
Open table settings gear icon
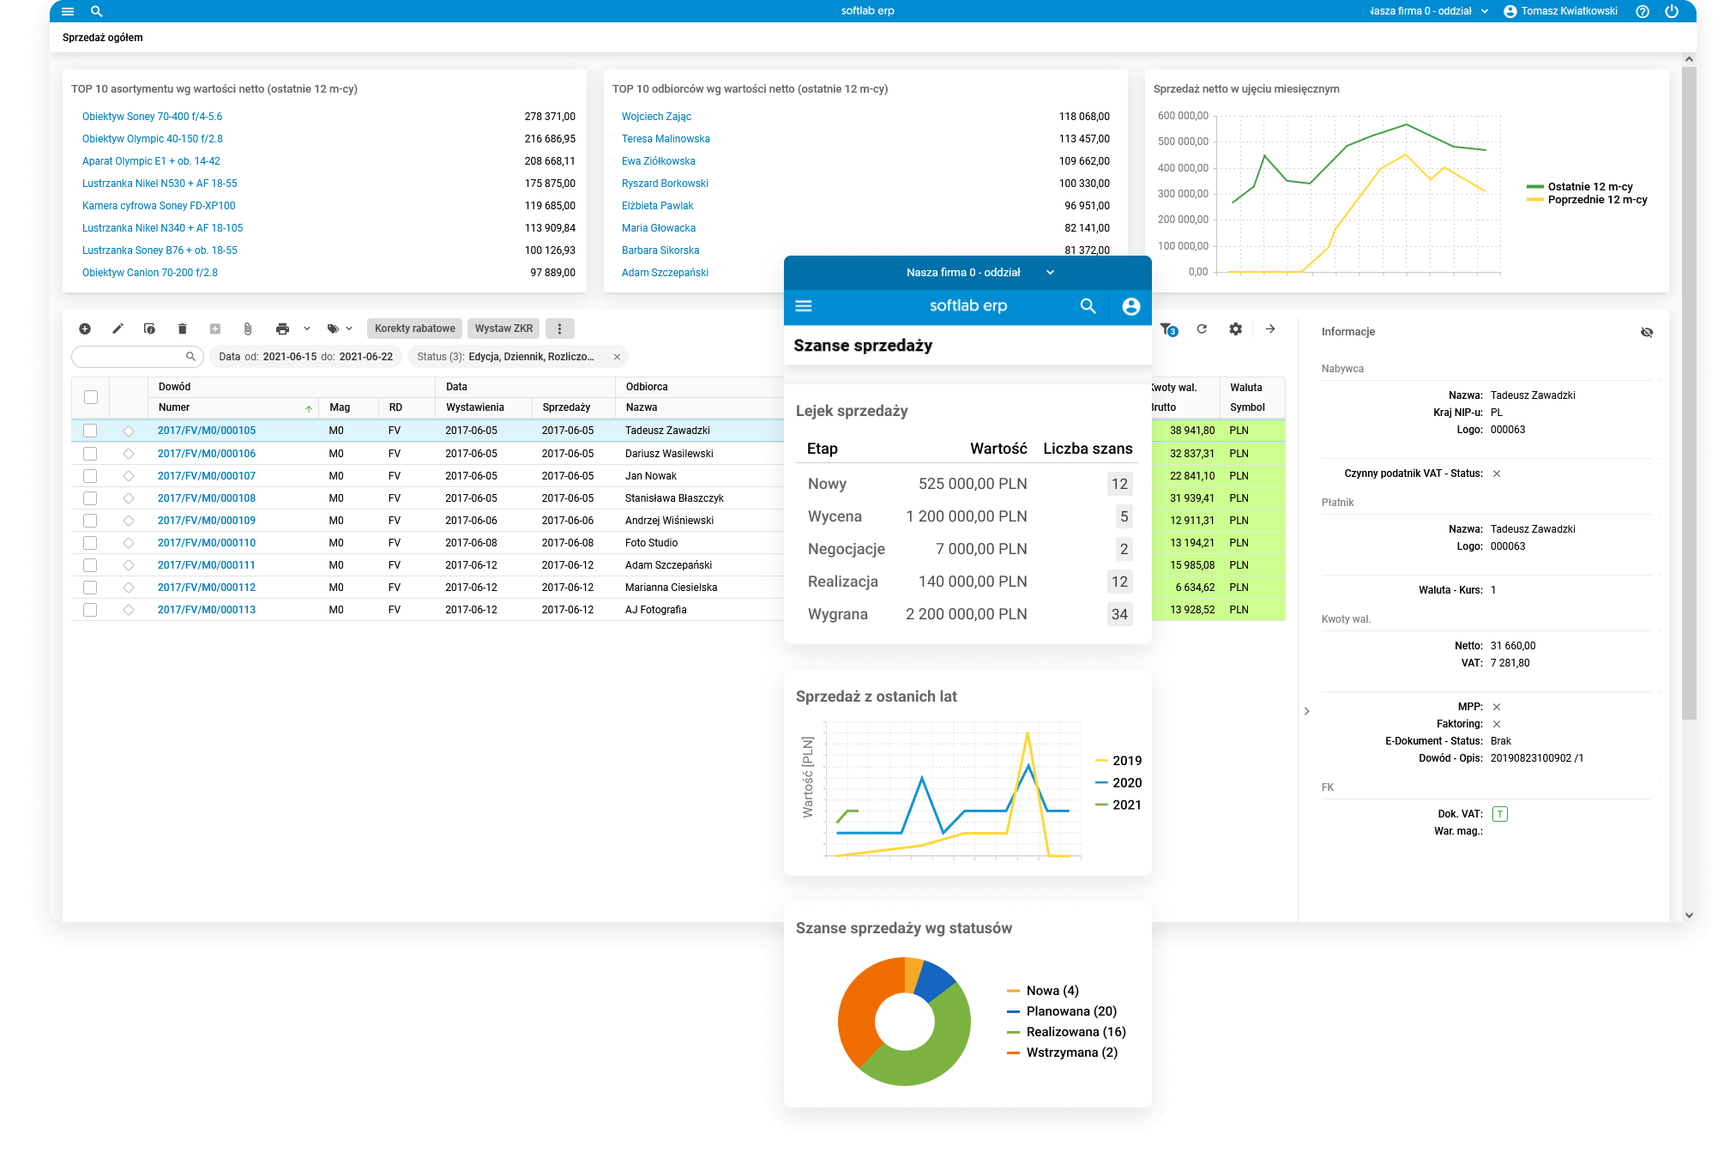tap(1235, 329)
